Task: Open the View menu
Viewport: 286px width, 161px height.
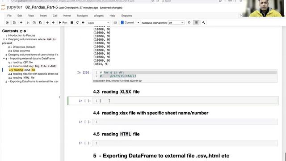Action: pyautogui.click(x=31, y=16)
